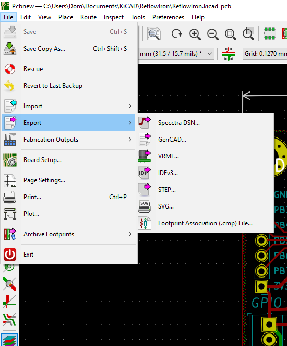
Task: Open the footprint editor chip icon
Action: click(x=269, y=33)
